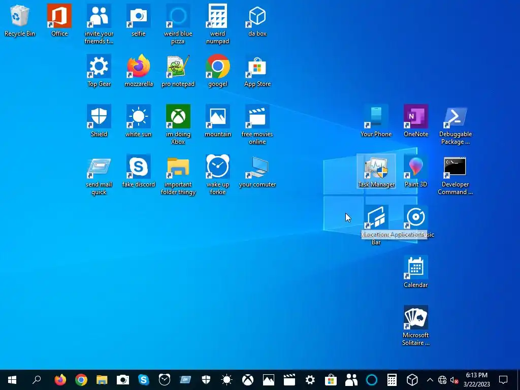The width and height of the screenshot is (520, 390).
Task: Open Photos from the taskbar
Action: click(268, 380)
